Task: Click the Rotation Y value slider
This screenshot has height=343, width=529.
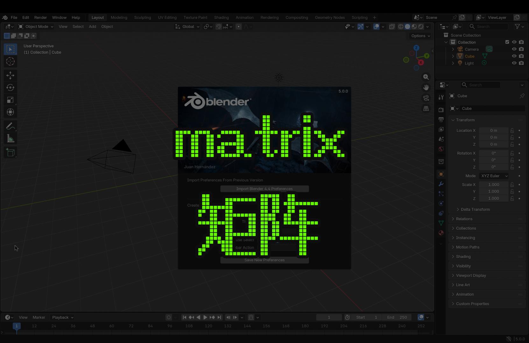Action: [494, 160]
